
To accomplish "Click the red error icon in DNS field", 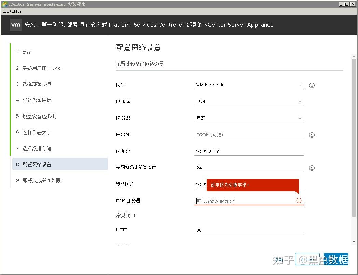I will 299,200.
